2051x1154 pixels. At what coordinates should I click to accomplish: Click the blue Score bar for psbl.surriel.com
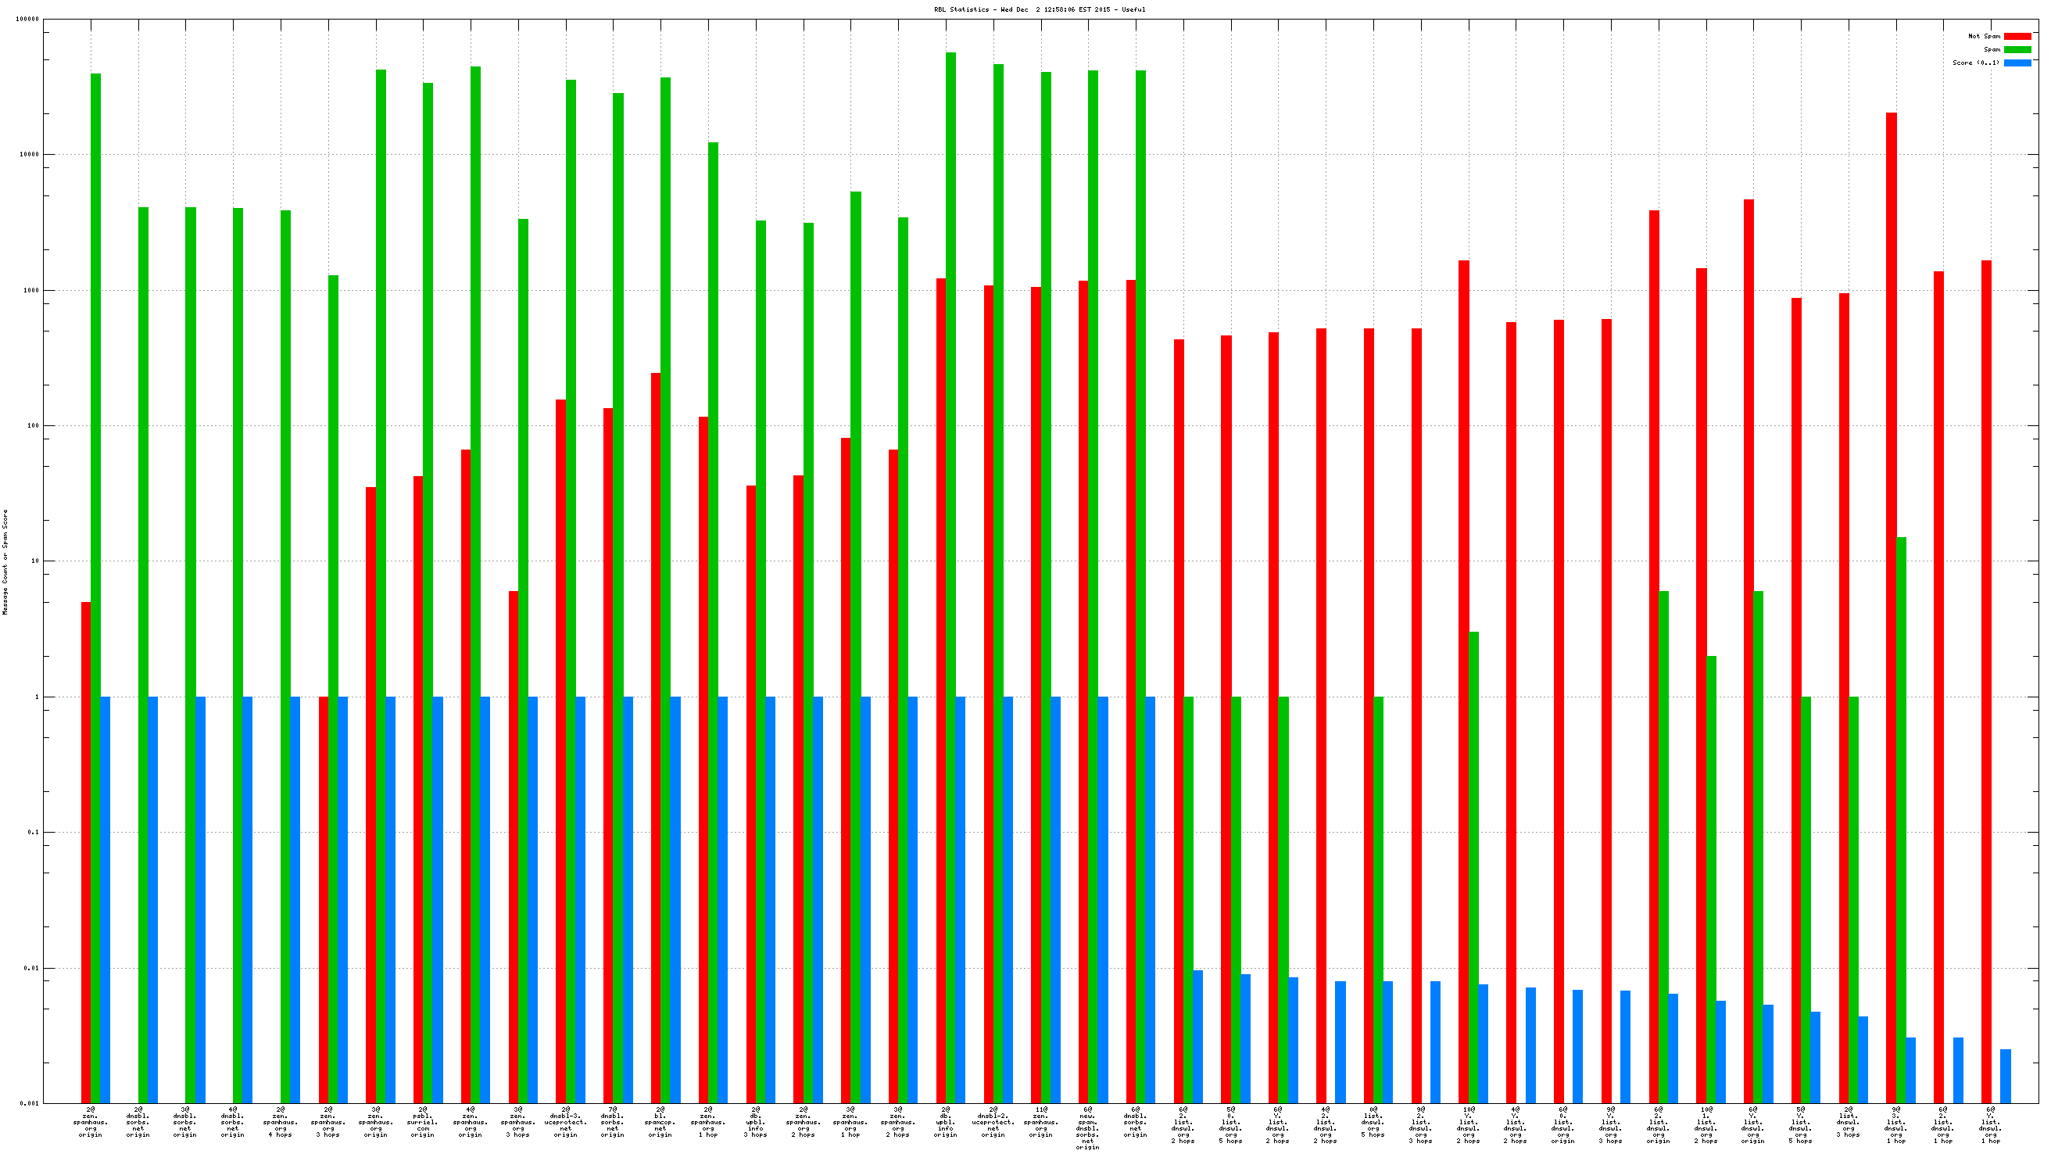[x=438, y=900]
